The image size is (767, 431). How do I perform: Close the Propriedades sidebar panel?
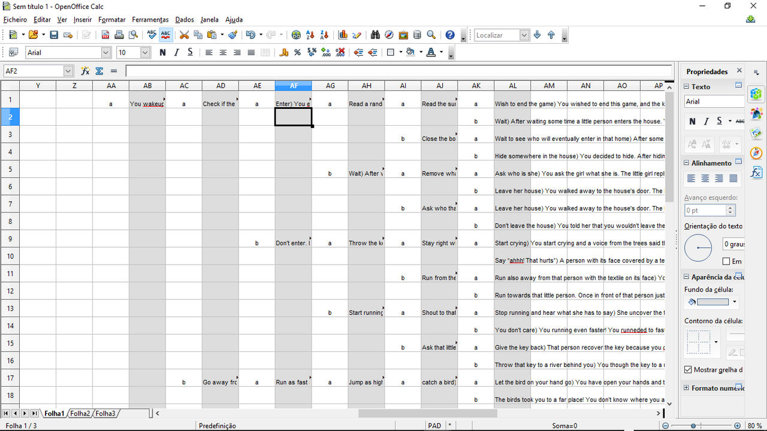coord(739,71)
